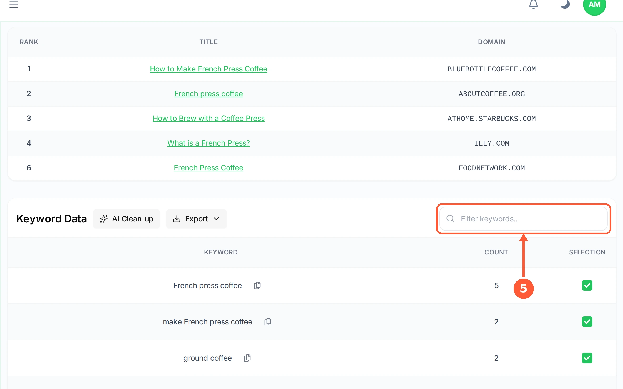Click the search magnifier icon in filter
This screenshot has height=389, width=623.
click(450, 219)
